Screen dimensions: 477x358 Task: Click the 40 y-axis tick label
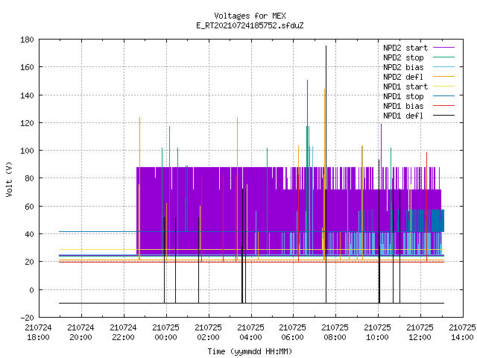pos(30,234)
